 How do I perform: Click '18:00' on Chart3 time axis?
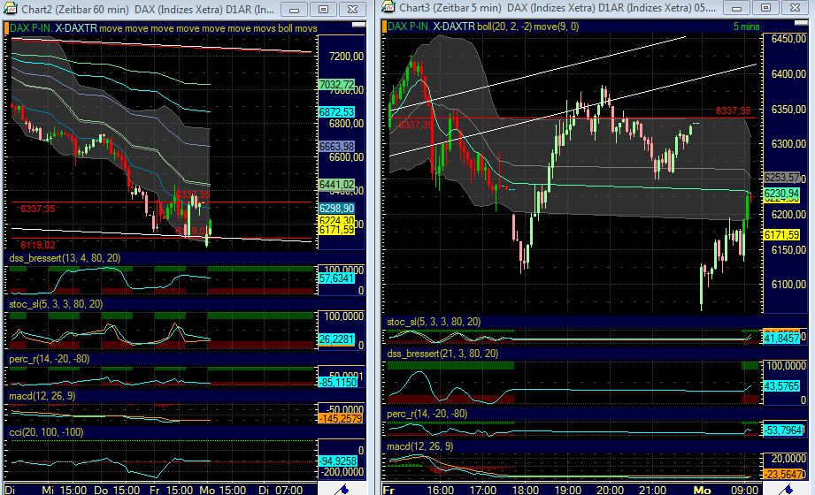[525, 490]
